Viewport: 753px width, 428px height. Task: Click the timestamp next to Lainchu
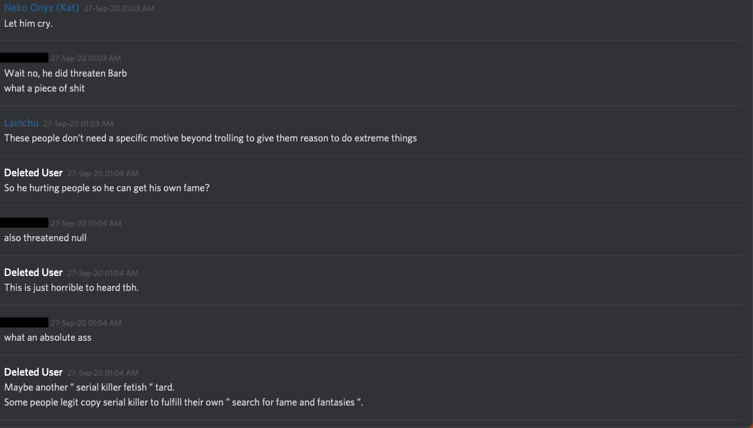tap(79, 123)
